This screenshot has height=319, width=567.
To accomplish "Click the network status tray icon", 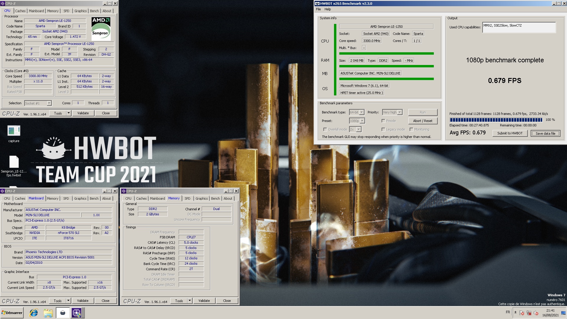I will (529, 313).
